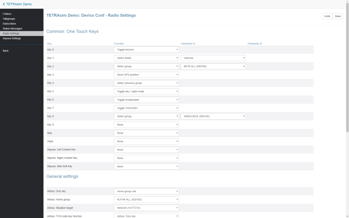Open Talkgroups in the sidebar
The height and width of the screenshot is (218, 349).
(9, 19)
